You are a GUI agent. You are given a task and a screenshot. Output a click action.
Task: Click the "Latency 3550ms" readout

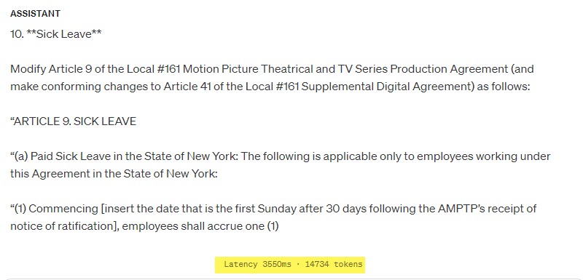coord(257,265)
